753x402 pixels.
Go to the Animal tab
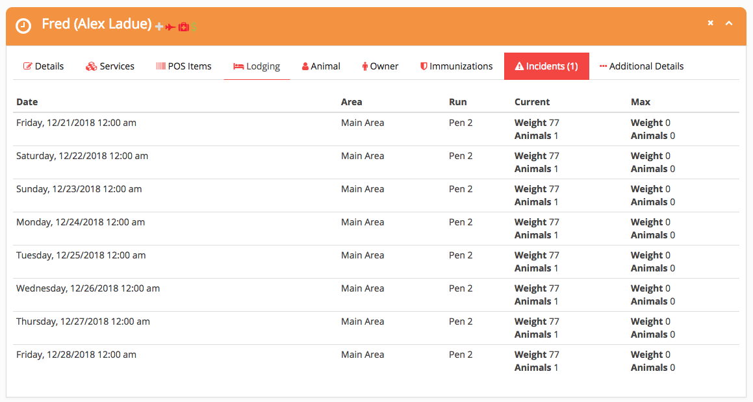pyautogui.click(x=321, y=66)
